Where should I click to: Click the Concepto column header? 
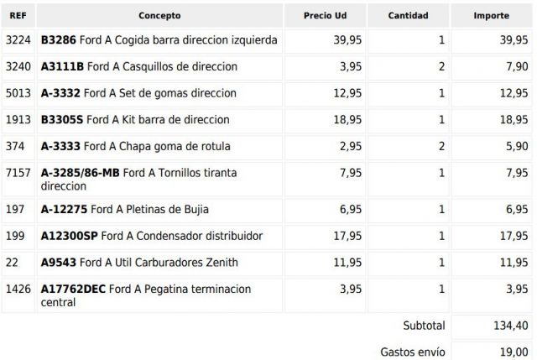(x=159, y=16)
